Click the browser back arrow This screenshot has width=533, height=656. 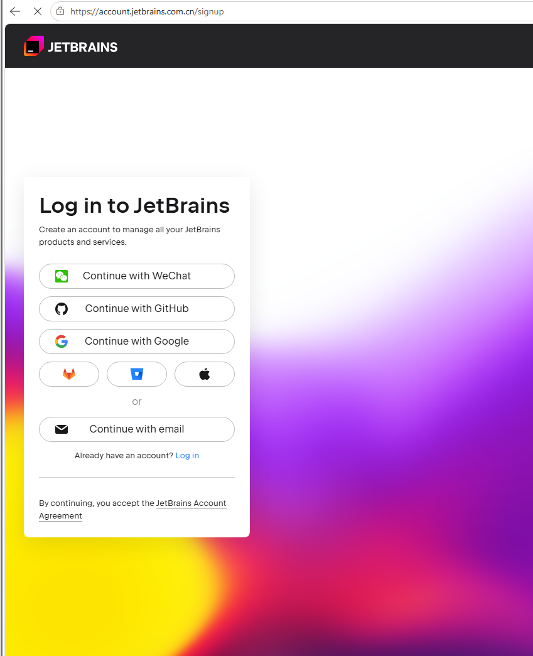coord(15,11)
